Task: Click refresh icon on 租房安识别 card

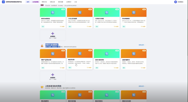Action: [x=80, y=53]
